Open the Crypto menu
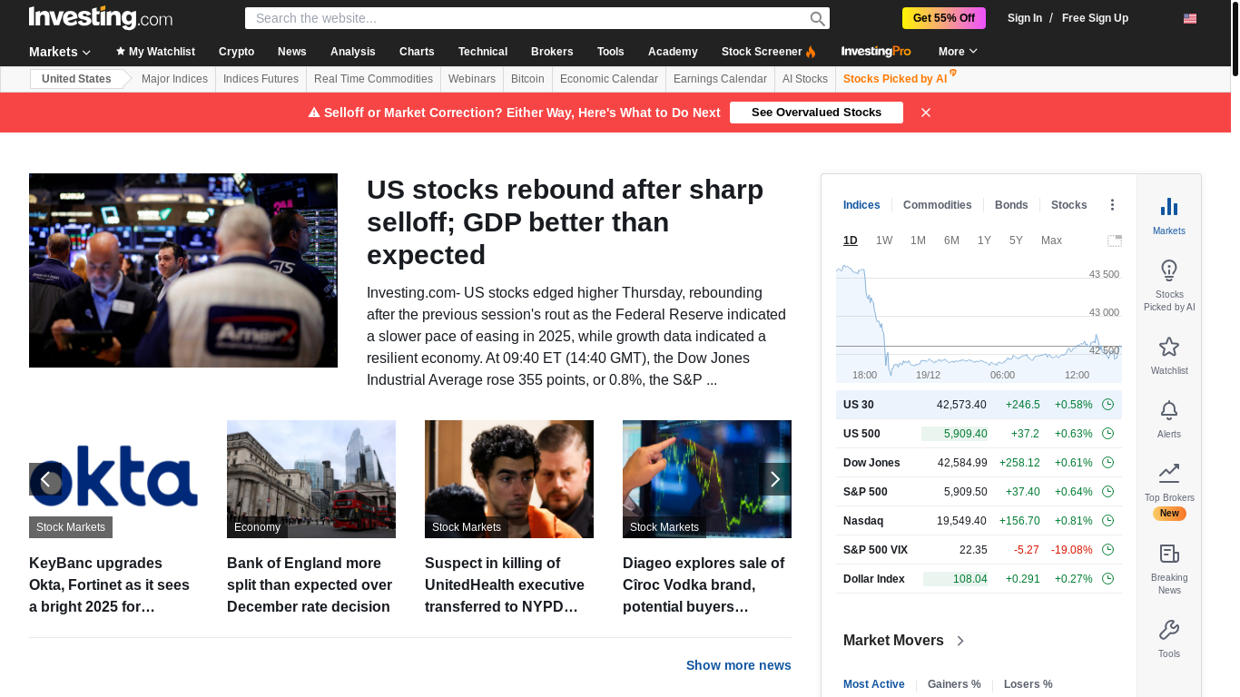The width and height of the screenshot is (1240, 697). tap(236, 52)
